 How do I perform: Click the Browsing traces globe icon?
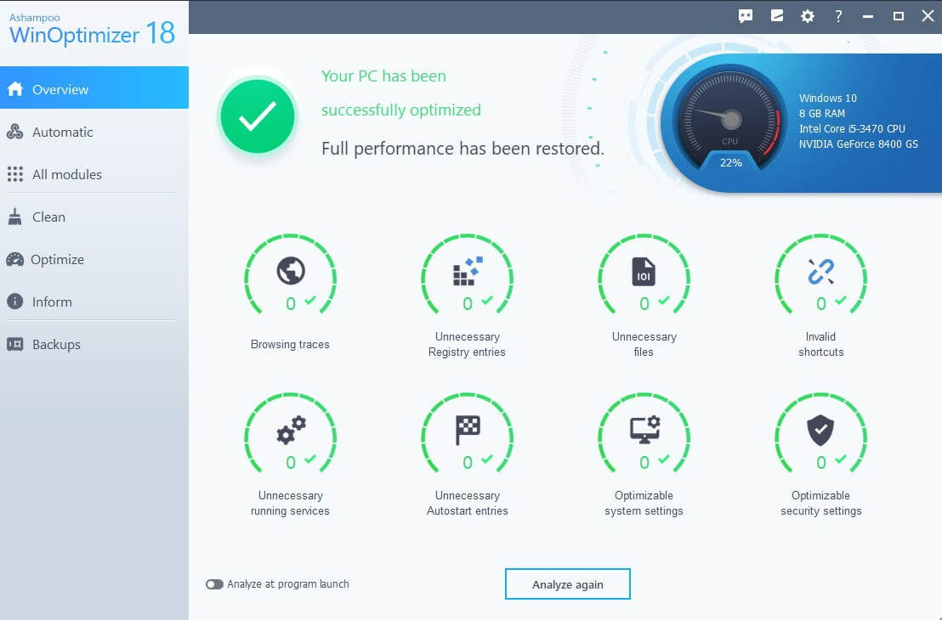pyautogui.click(x=290, y=270)
